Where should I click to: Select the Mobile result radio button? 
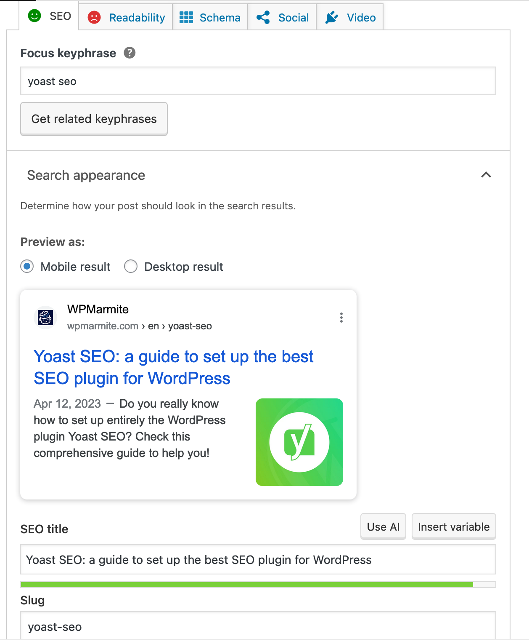click(x=26, y=266)
